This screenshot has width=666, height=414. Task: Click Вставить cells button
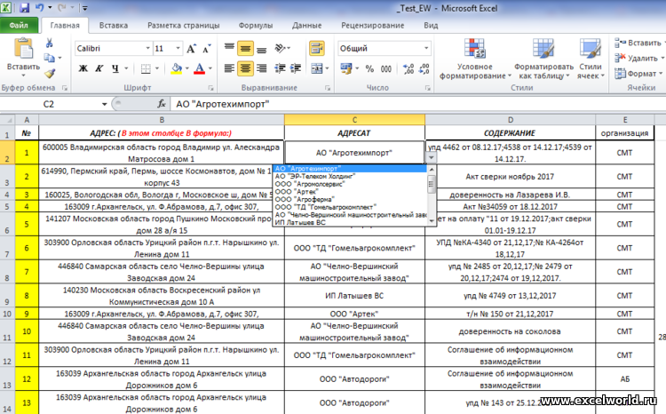tap(638, 43)
